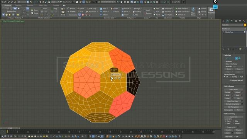Click the Retriangulate button

228,110
